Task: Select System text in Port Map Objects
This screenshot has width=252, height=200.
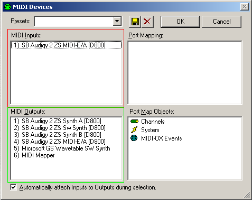Action: coord(150,130)
